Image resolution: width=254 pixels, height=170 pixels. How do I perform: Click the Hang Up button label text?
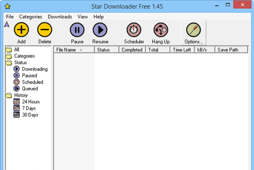161,42
